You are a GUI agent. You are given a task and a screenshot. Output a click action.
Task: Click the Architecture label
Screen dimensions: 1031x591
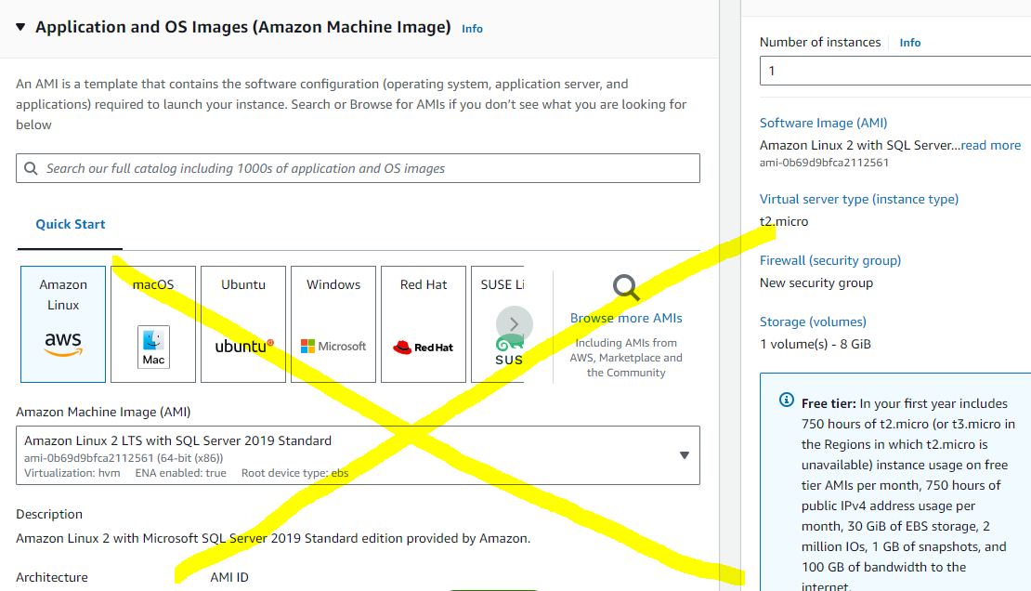tap(52, 577)
